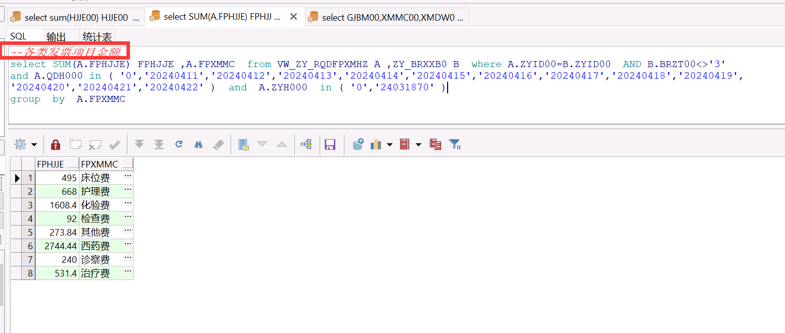Select row 1 via its row indicator
The height and width of the screenshot is (333, 785).
(x=16, y=178)
